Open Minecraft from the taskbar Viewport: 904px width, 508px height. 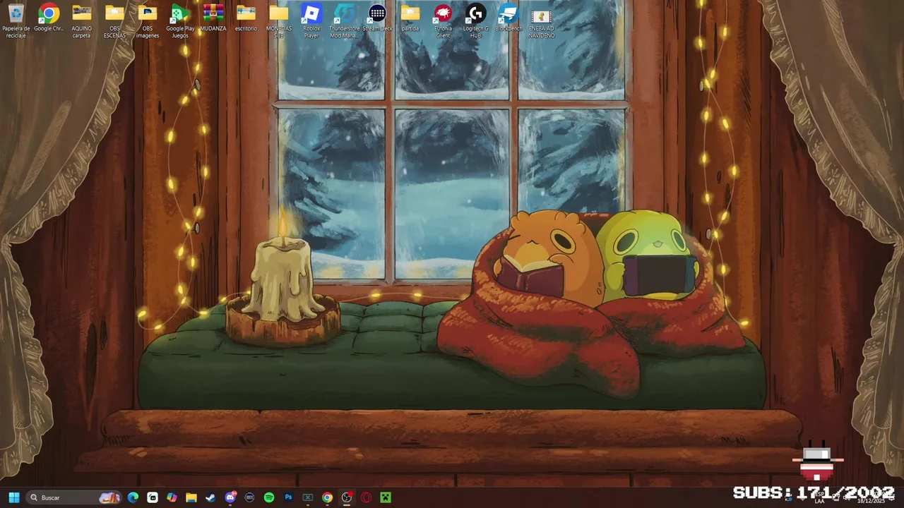pos(386,497)
